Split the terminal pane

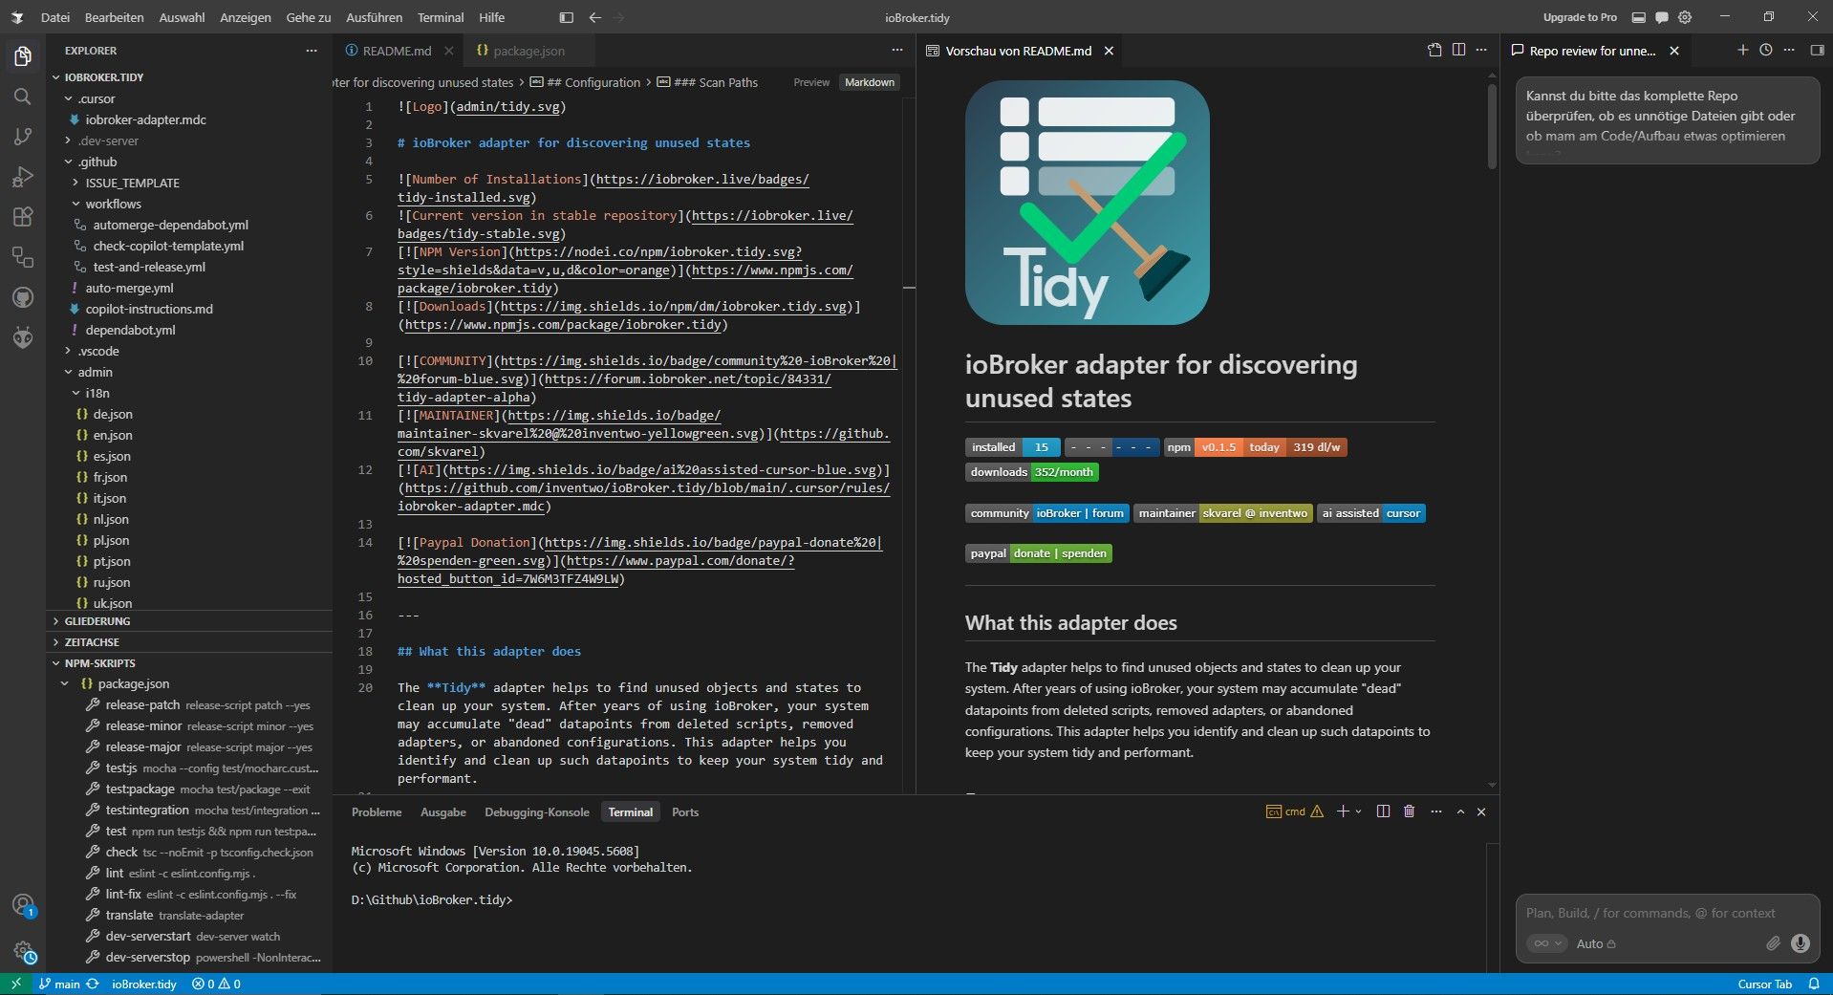(x=1383, y=811)
